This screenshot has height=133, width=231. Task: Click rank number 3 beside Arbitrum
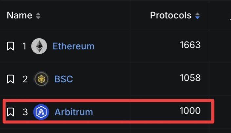(25, 112)
